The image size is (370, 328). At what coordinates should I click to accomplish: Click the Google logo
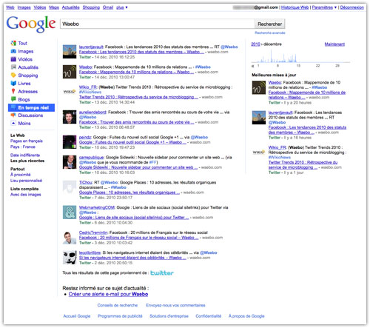point(31,24)
